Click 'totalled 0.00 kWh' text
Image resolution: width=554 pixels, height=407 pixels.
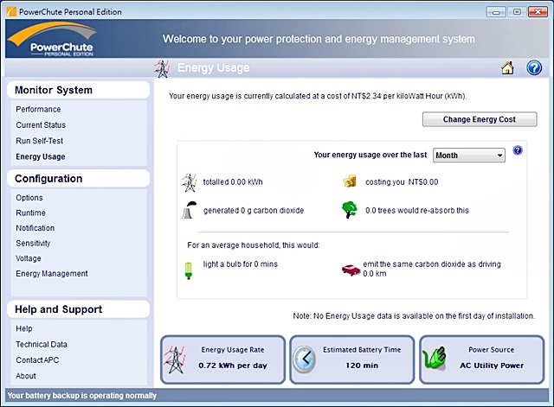[233, 182]
